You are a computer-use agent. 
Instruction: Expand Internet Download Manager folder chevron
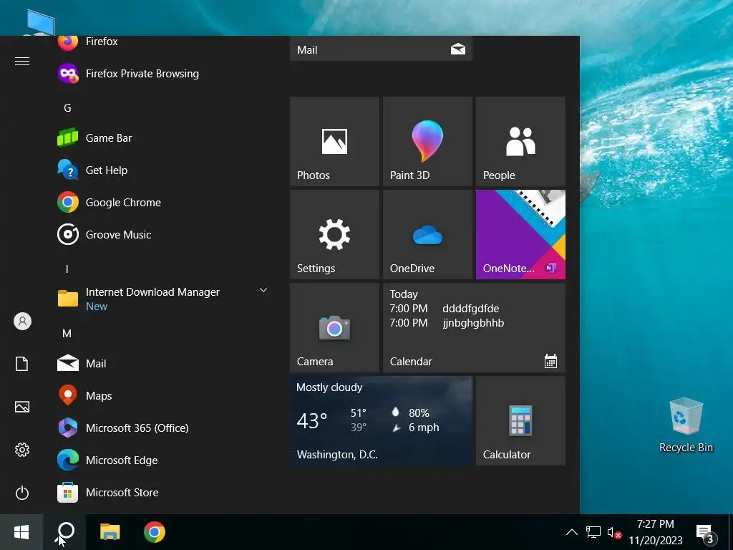pos(263,291)
